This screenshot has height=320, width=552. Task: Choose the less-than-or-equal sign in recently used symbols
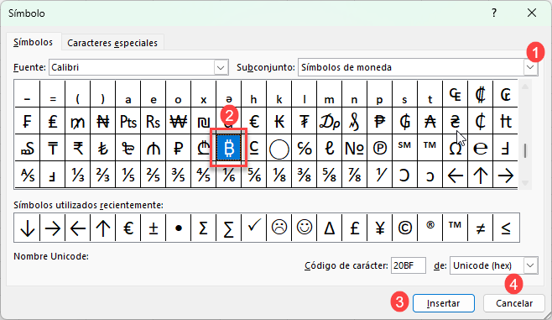click(x=506, y=228)
